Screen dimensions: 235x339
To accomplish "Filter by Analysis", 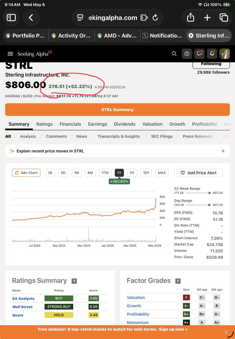I will tap(28, 136).
